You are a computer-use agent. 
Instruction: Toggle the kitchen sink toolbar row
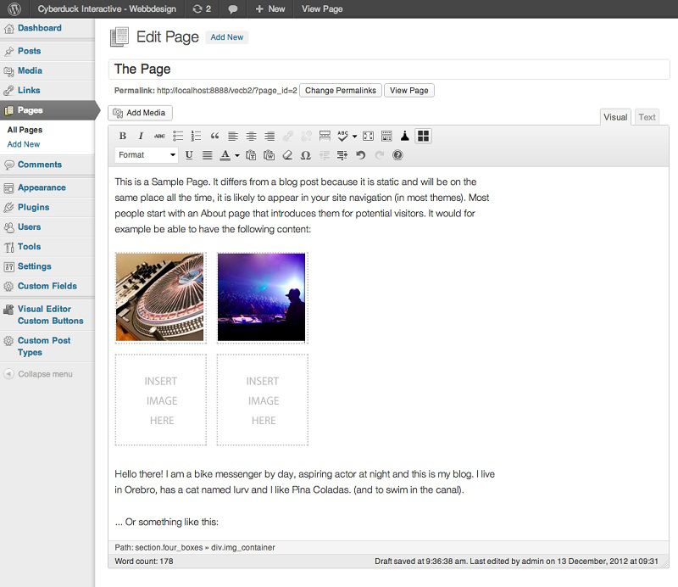coord(386,136)
